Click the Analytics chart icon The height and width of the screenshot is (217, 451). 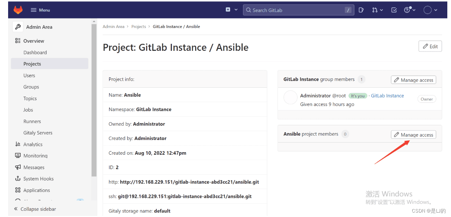(x=18, y=144)
